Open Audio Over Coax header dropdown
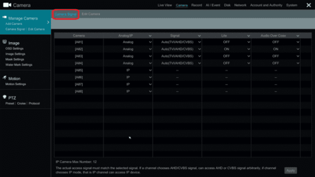315x177 pixels. coord(298,36)
